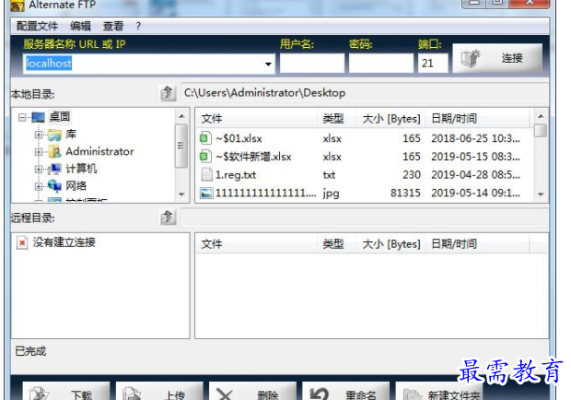Sort local files by 文件 column

257,118
